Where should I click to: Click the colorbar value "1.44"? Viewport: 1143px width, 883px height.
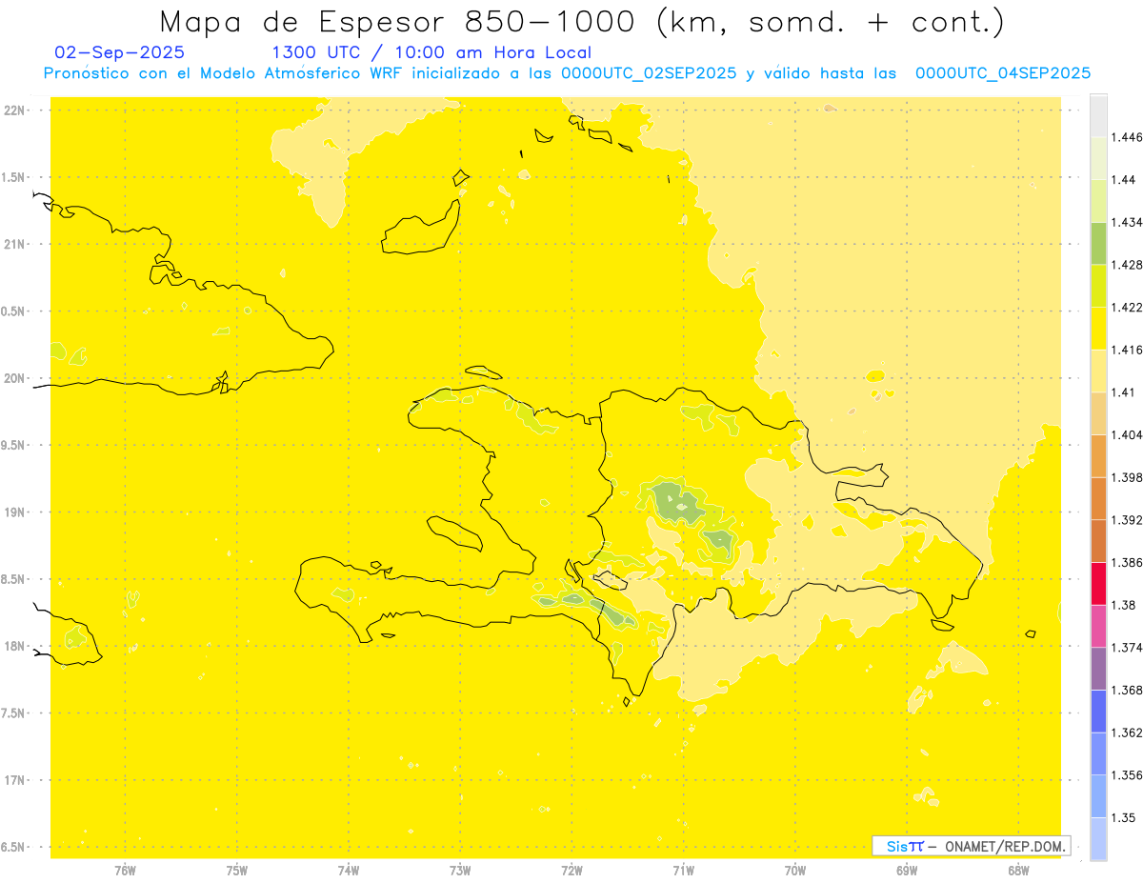pos(1125,180)
